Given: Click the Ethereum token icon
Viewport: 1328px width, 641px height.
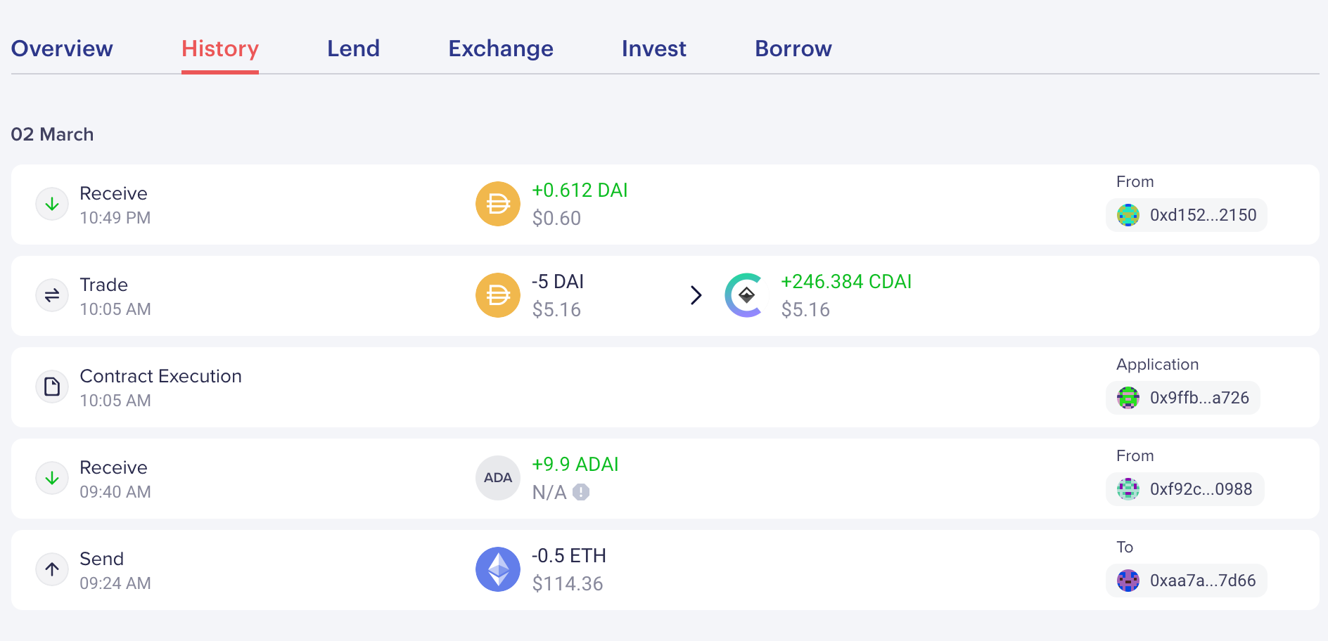Looking at the screenshot, I should [x=498, y=569].
